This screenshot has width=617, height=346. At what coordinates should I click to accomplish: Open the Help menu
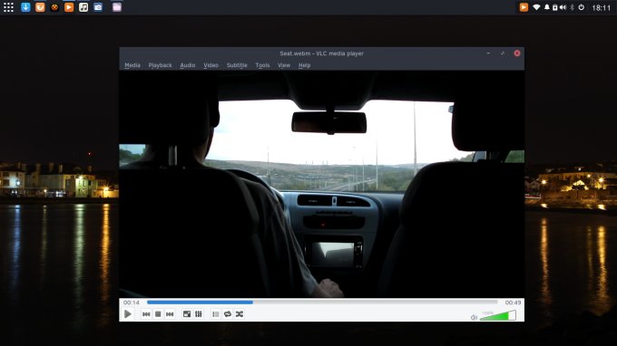(304, 65)
